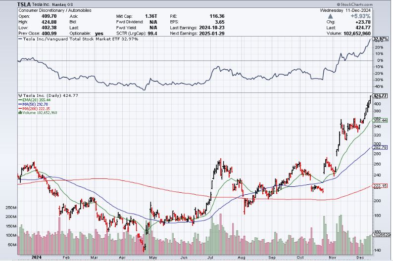Click the 222.15 MA tag on right axis
Screen dimensions: 393x261
(x=380, y=186)
